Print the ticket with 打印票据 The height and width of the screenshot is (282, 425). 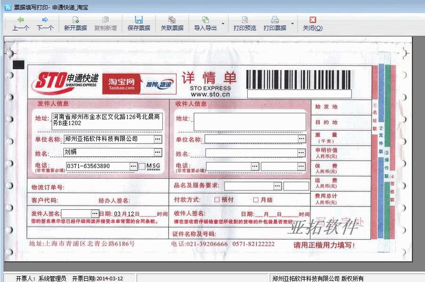(x=275, y=24)
